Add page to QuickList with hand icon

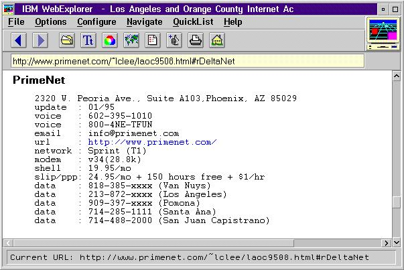[x=174, y=40]
